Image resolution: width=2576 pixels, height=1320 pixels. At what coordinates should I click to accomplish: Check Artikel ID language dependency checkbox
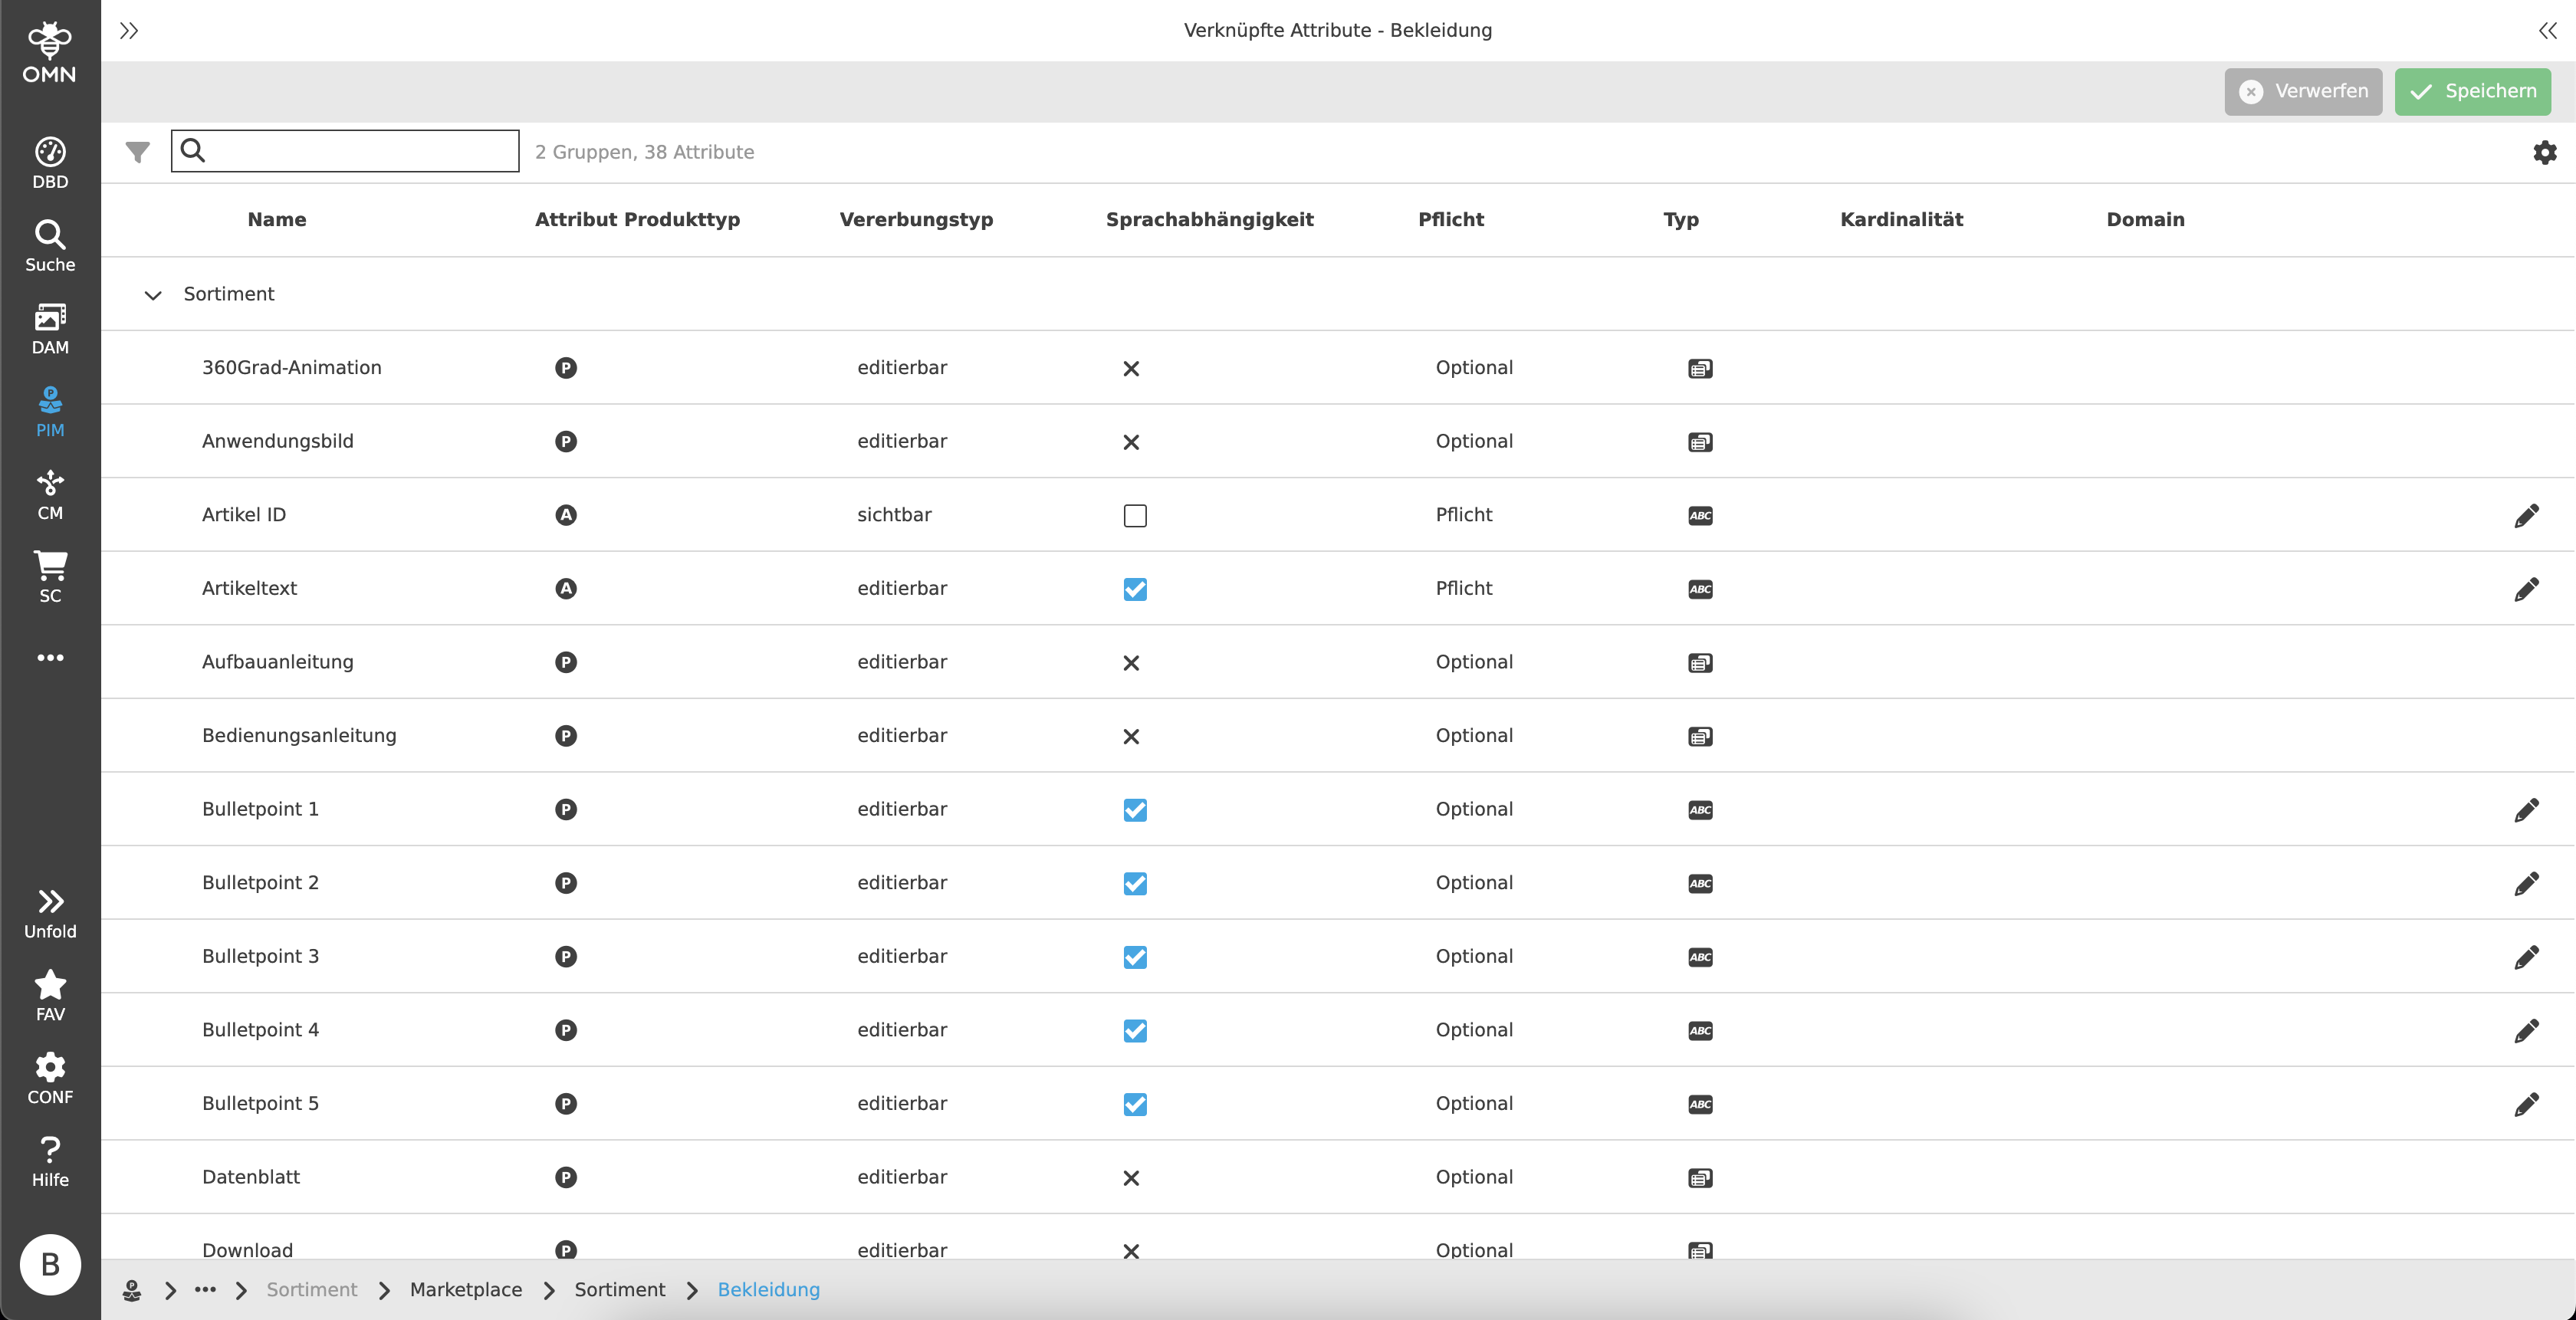tap(1134, 515)
